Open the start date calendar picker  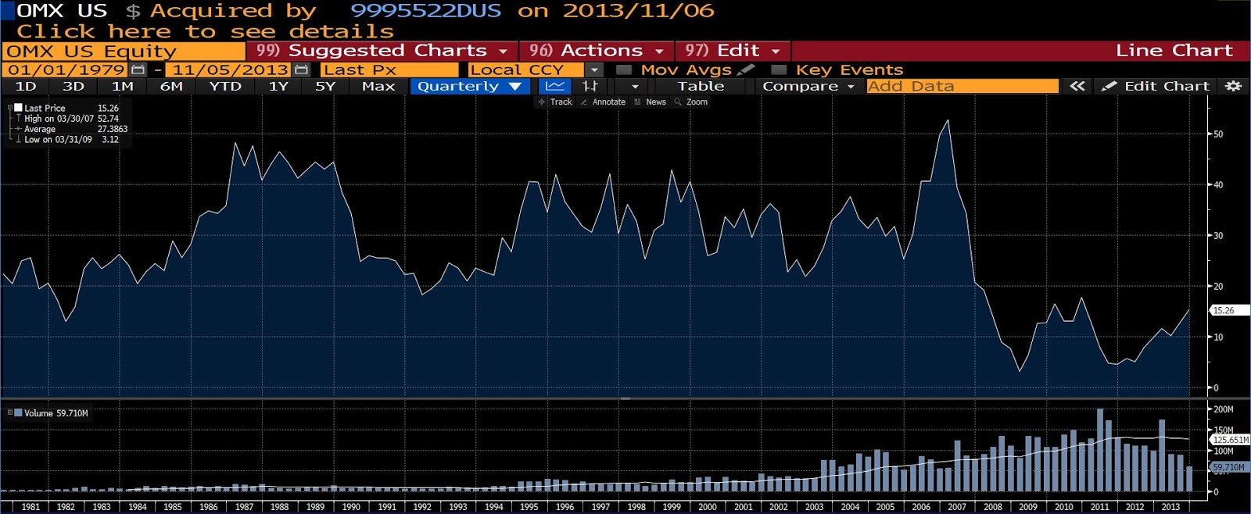click(138, 70)
